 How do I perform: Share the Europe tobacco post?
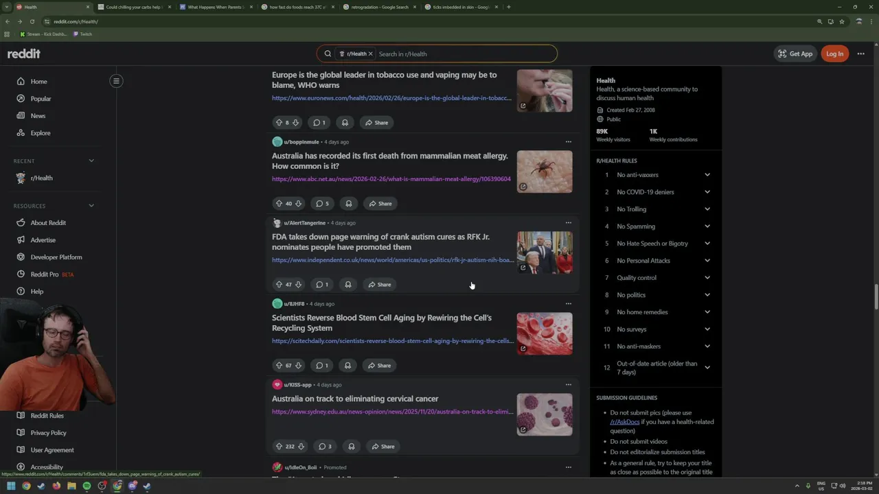376,123
